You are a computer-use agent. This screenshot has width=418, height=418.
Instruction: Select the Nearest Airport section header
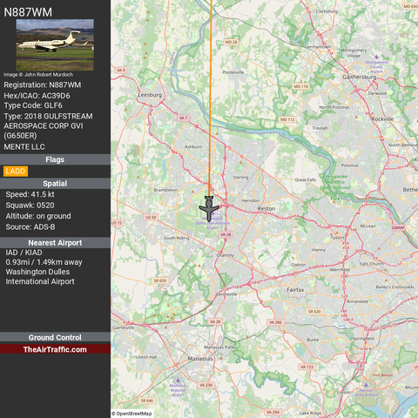click(x=55, y=243)
